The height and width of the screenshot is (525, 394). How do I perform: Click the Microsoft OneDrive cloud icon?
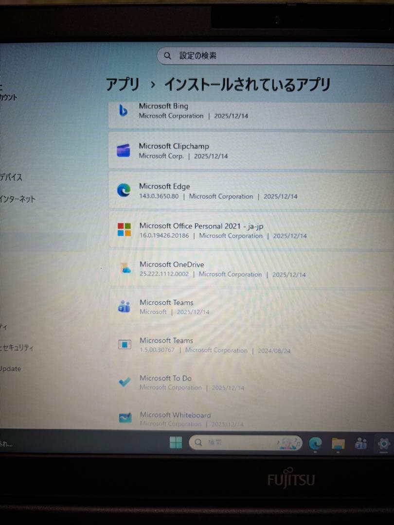coord(125,269)
